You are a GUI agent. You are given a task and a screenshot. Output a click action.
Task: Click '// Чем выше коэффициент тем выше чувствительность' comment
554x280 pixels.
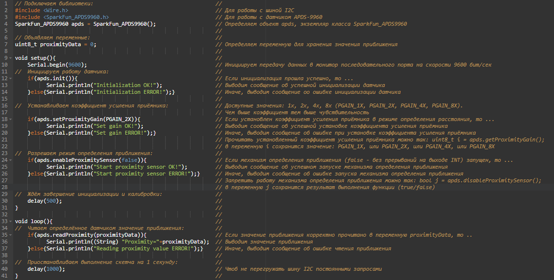point(292,112)
